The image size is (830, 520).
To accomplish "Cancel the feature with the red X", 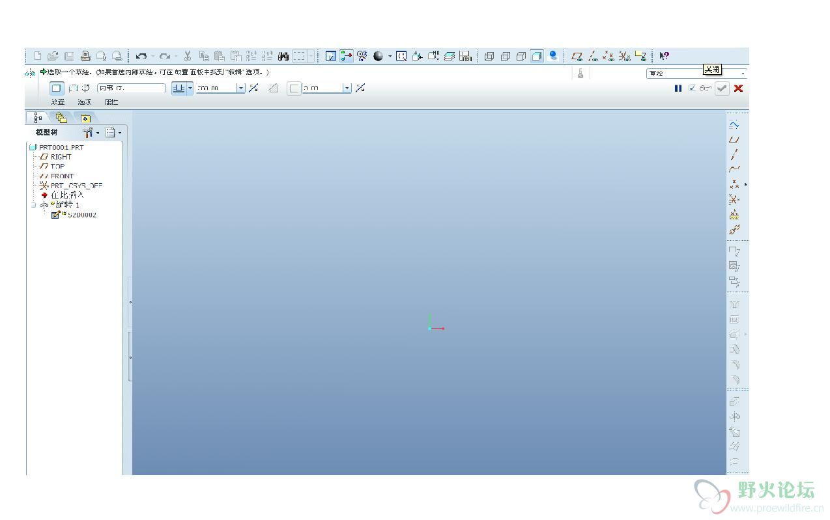I will pyautogui.click(x=738, y=88).
